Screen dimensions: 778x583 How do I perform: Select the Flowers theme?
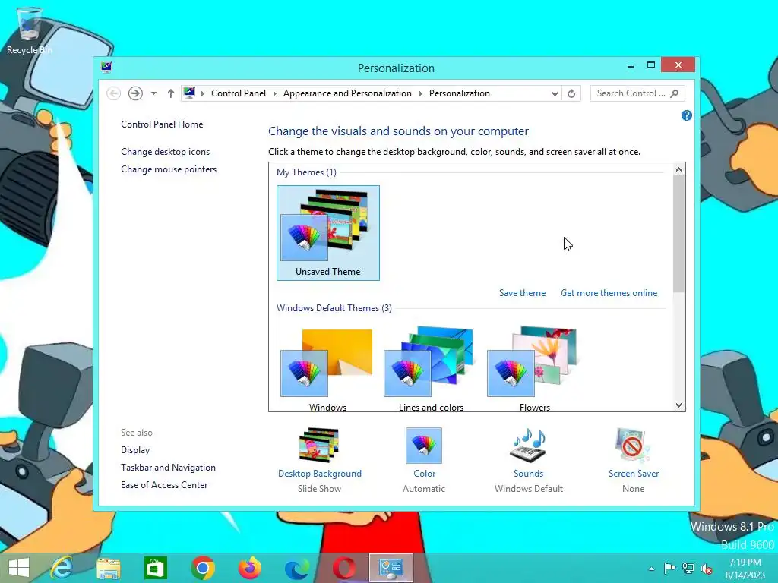coord(534,369)
